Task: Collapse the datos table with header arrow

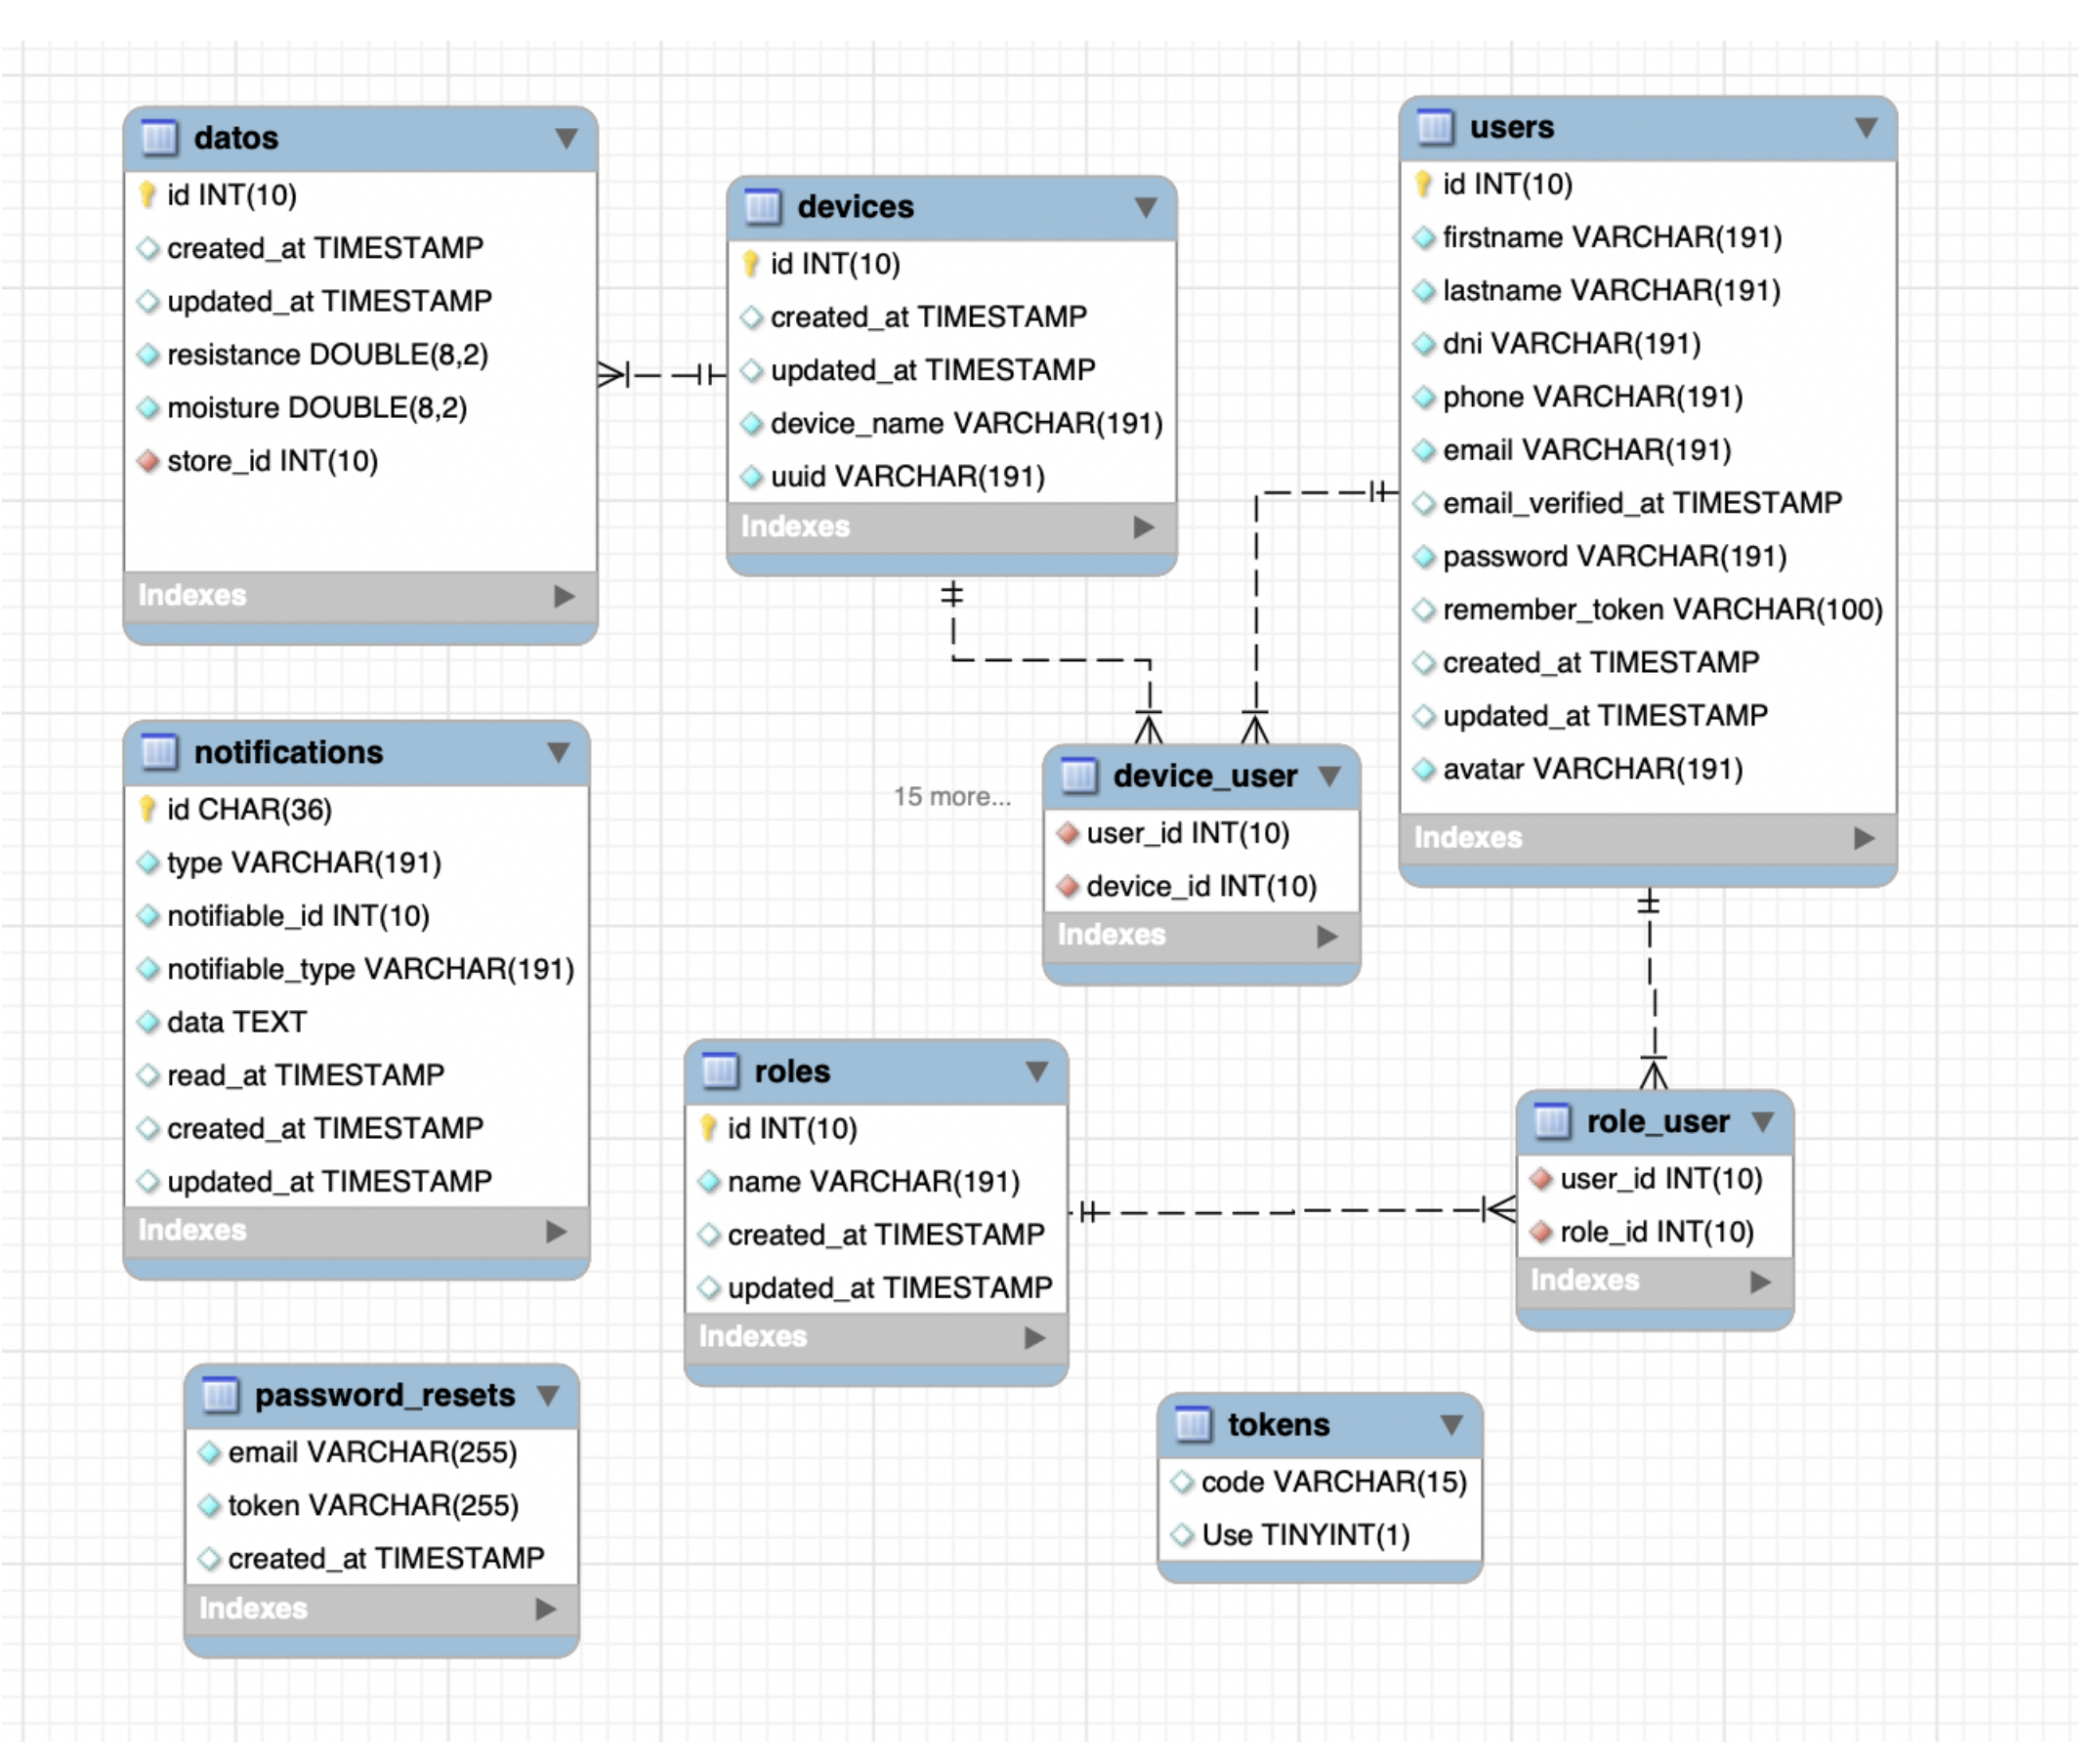Action: 567,138
